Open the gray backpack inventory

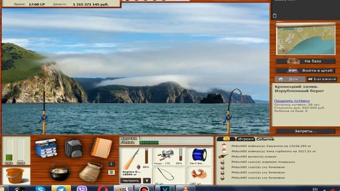[73, 148]
